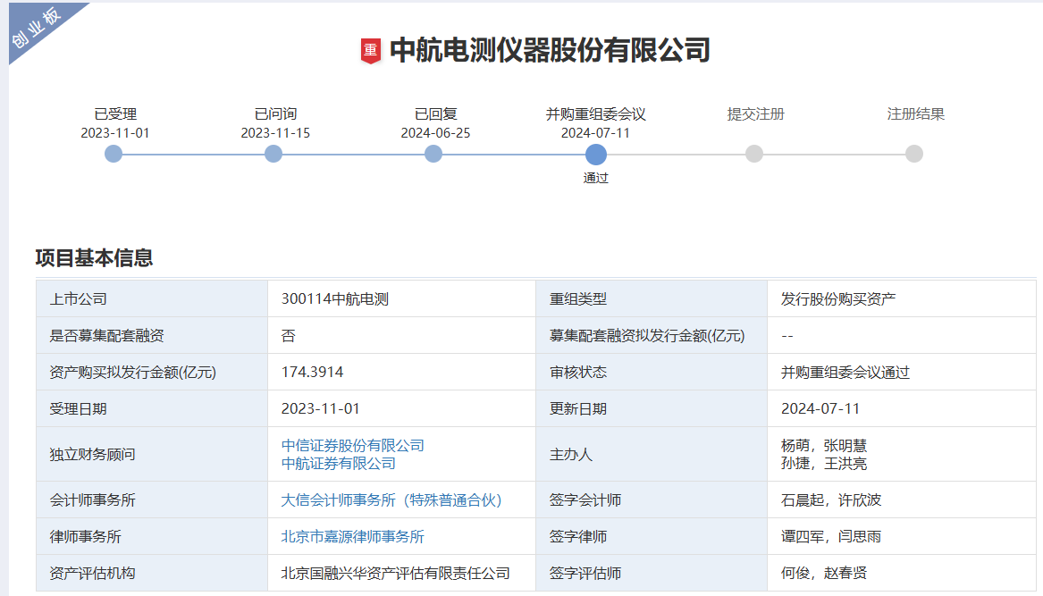Click the 并购重组委会议 active timeline node
The width and height of the screenshot is (1043, 596).
[x=596, y=154]
